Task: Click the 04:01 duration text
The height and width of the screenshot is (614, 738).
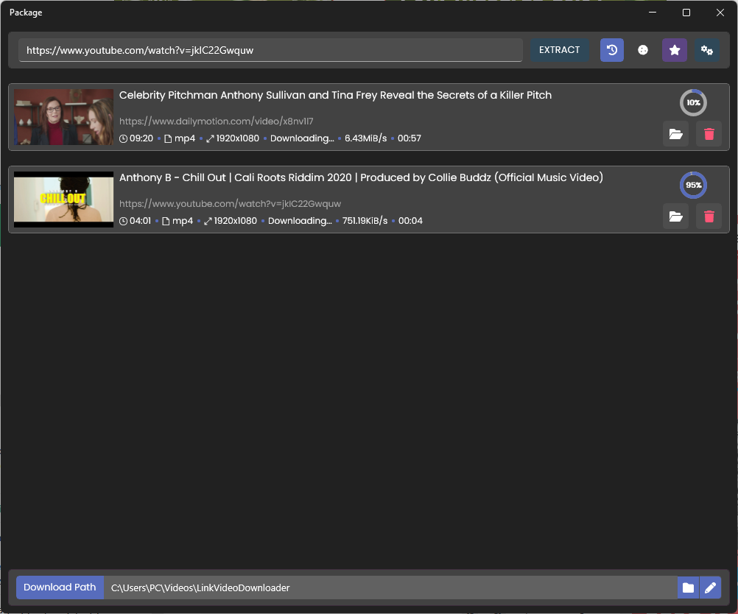Action: click(x=140, y=221)
